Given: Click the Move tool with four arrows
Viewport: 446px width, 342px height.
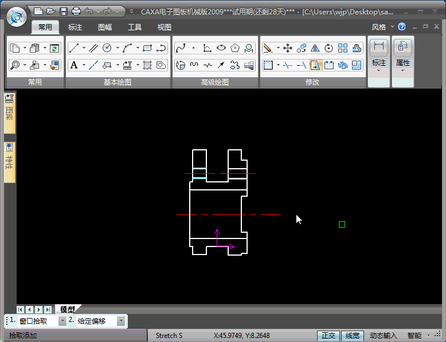Looking at the screenshot, I should (x=288, y=48).
